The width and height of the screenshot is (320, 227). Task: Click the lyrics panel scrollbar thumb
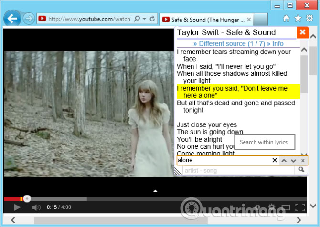coord(304,74)
